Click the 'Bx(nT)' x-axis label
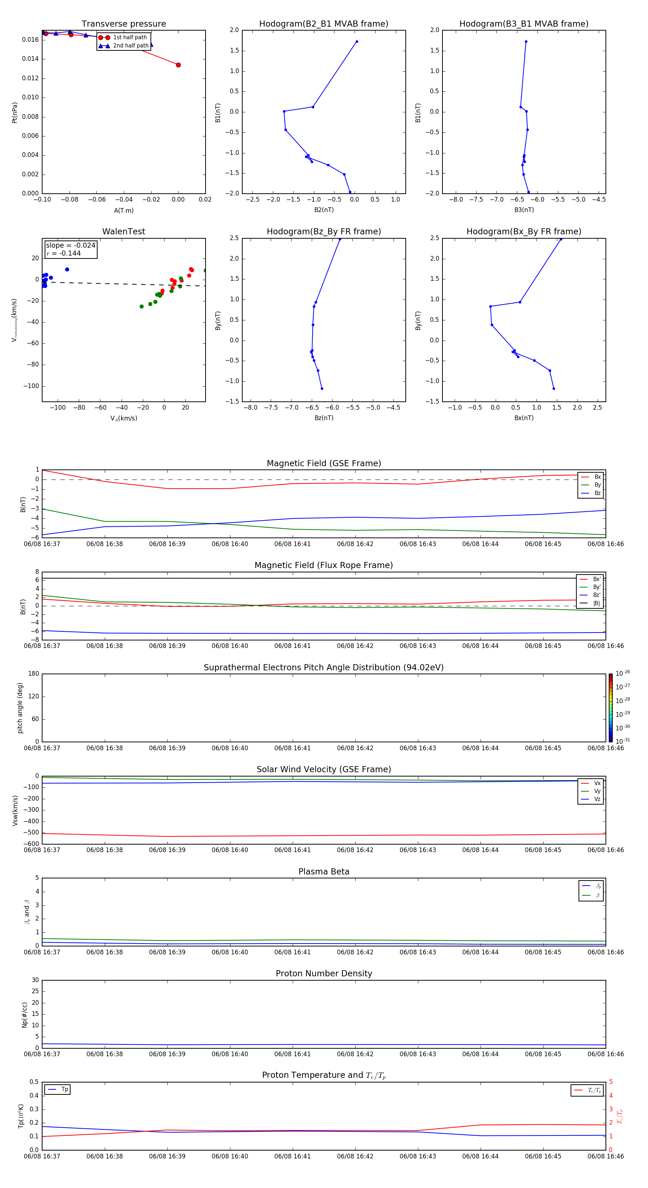648x1188 pixels. coord(524,418)
